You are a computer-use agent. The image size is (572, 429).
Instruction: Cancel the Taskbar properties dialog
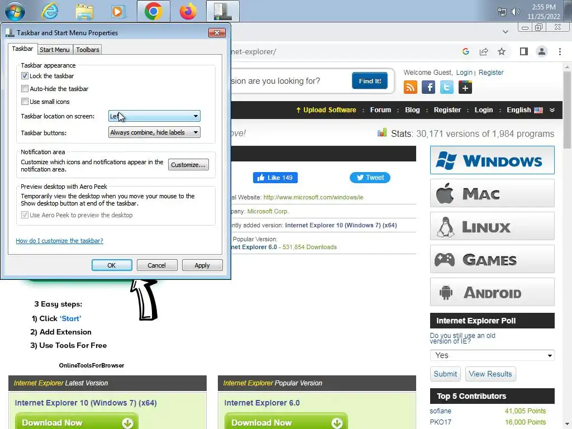click(x=157, y=265)
